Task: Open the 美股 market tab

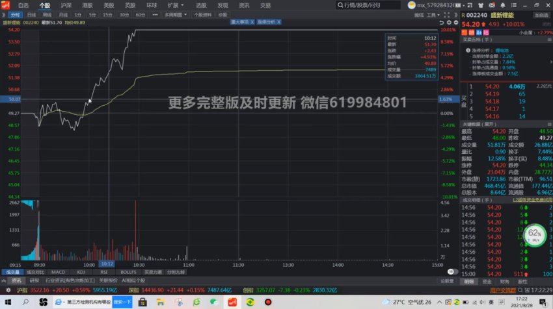Action: (109, 5)
